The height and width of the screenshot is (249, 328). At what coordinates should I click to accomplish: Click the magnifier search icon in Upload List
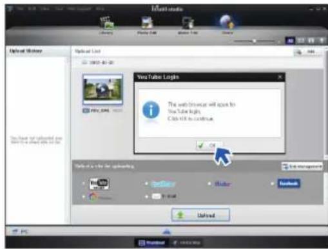click(299, 51)
